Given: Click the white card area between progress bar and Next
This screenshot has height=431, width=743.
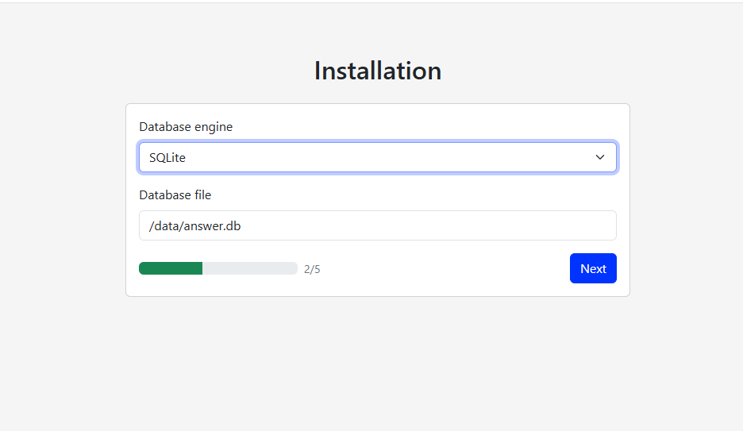Looking at the screenshot, I should pyautogui.click(x=445, y=268).
